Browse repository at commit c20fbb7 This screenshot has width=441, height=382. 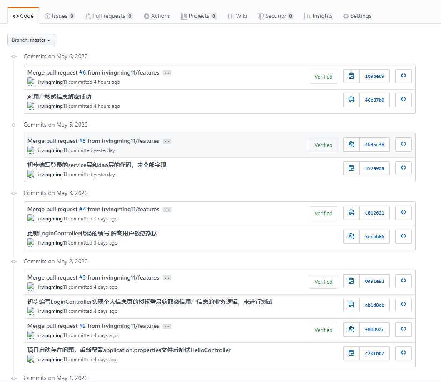point(403,353)
